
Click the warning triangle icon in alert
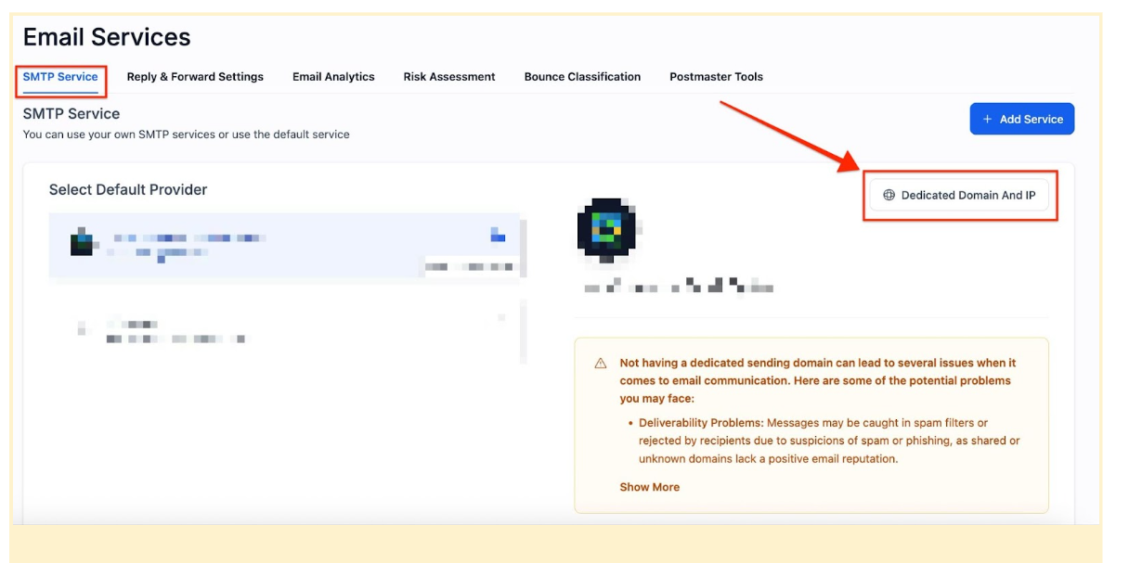tap(601, 364)
